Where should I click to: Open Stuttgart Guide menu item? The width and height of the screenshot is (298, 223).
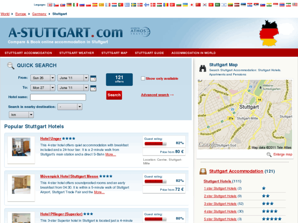149,53
